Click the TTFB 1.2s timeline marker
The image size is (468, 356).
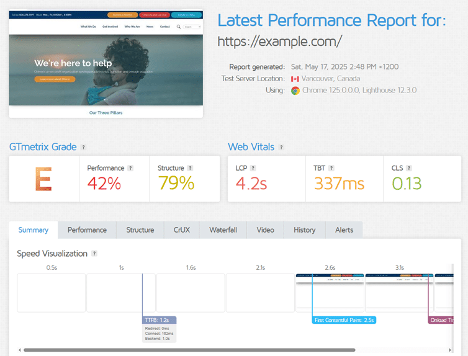tap(159, 320)
